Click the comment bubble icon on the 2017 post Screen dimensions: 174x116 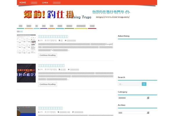point(66,41)
